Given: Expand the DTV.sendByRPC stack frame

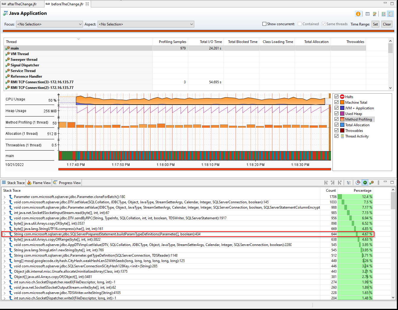Looking at the screenshot, I should pyautogui.click(x=4, y=218).
